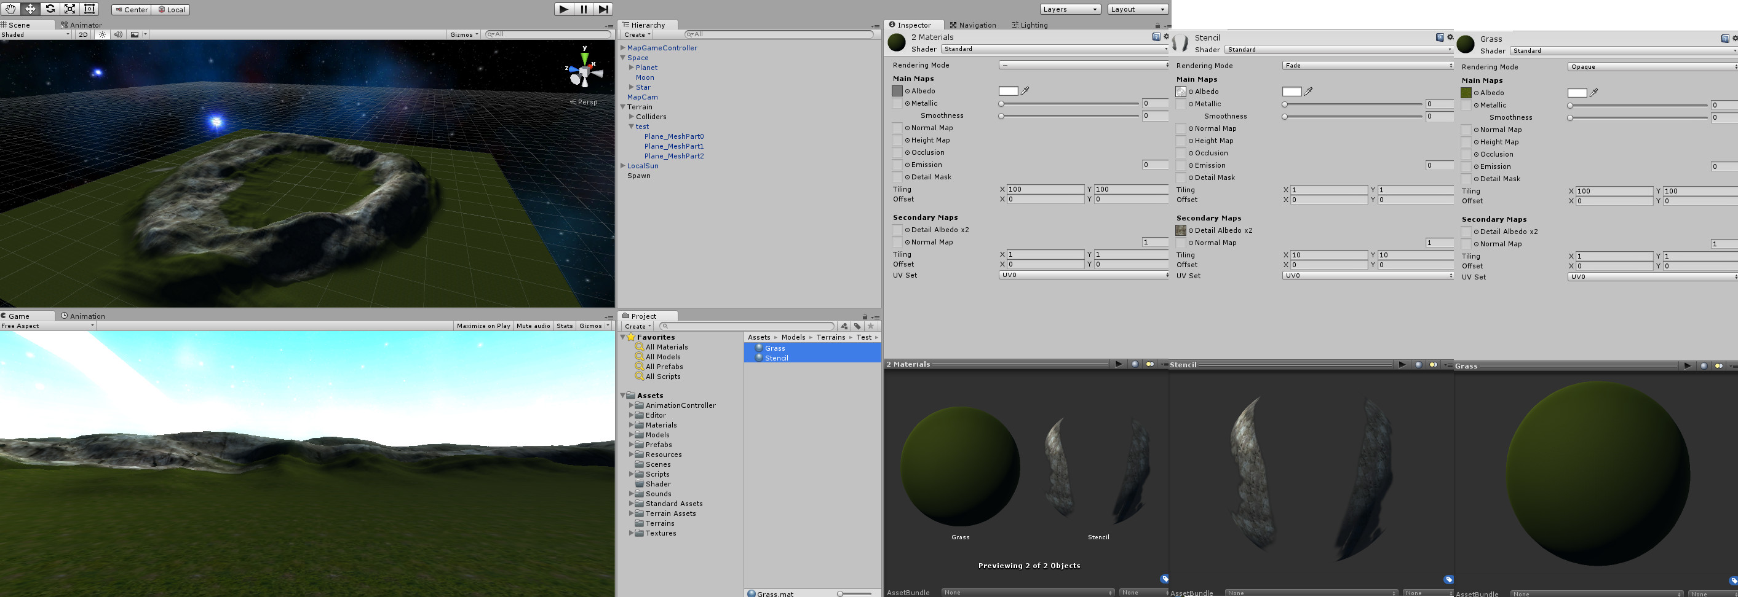Select the Hand tool
Screen dimensions: 1738x597
click(11, 9)
